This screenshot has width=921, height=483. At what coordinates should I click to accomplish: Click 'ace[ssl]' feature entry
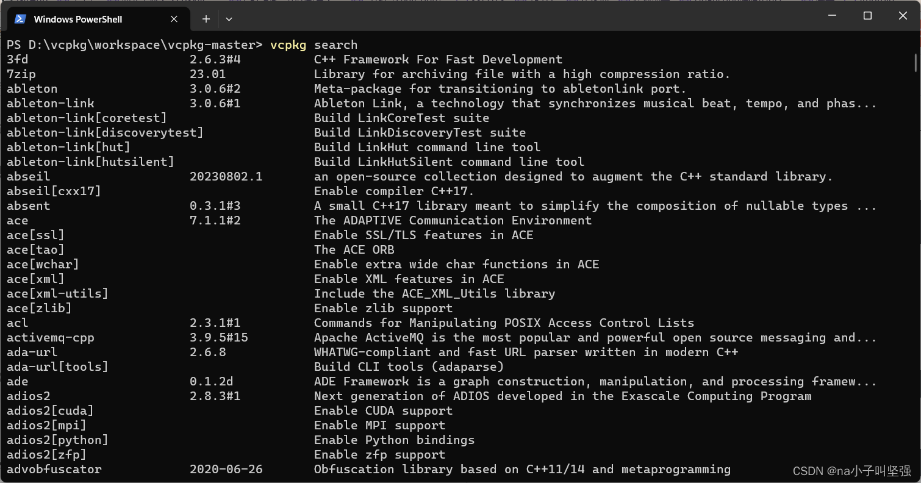(35, 235)
